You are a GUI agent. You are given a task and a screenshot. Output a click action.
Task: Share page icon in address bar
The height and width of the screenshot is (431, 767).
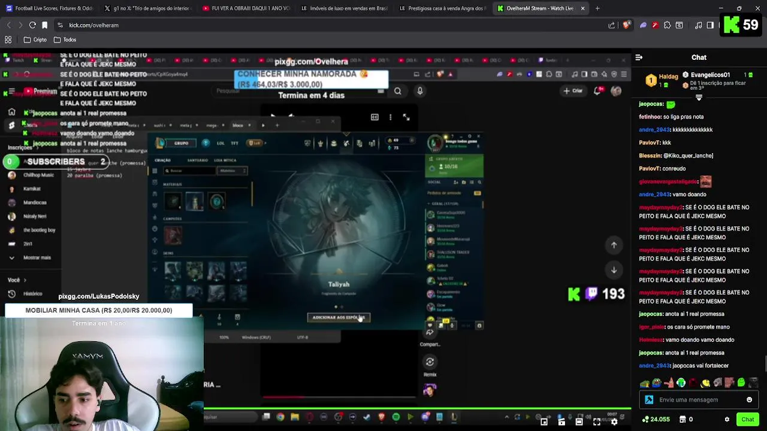point(611,25)
